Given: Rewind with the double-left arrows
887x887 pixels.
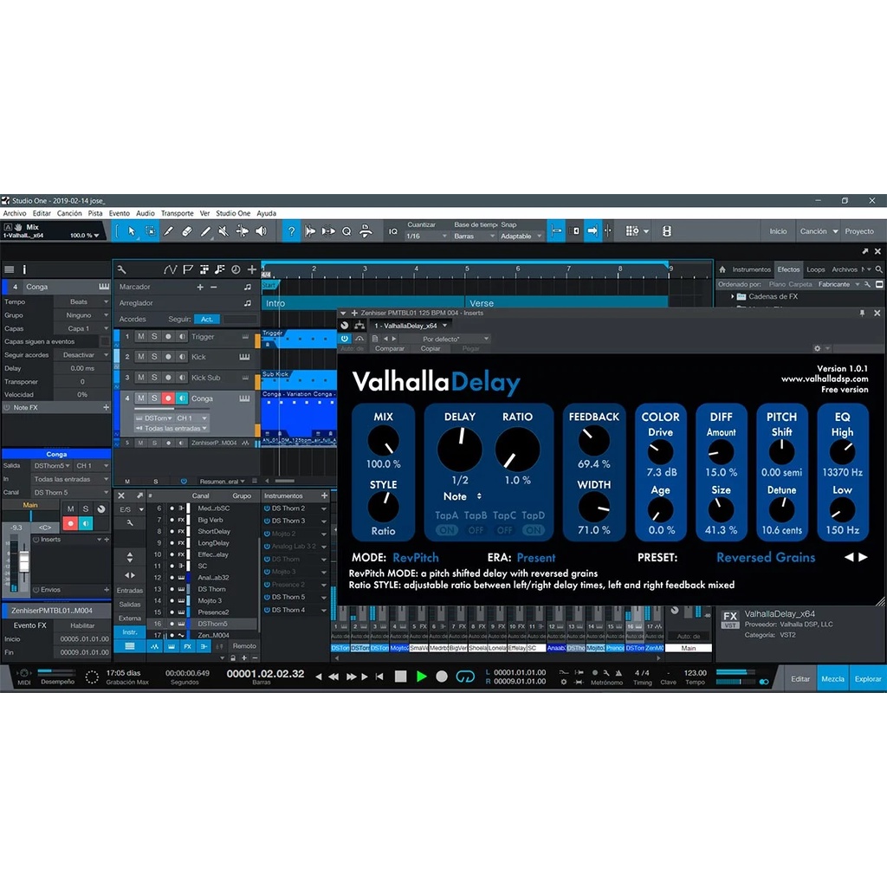Looking at the screenshot, I should (333, 677).
